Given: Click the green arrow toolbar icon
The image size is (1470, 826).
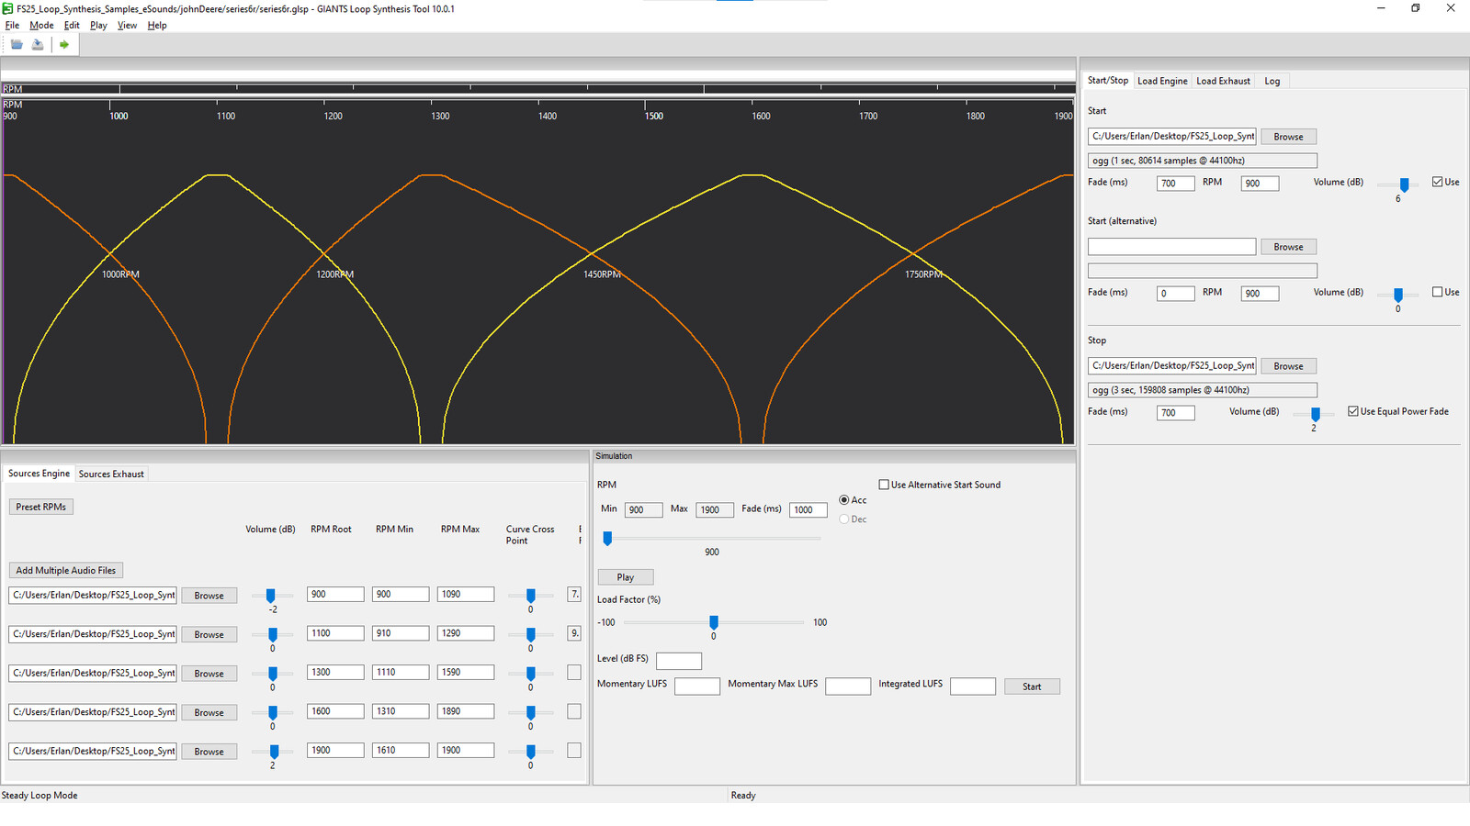Looking at the screenshot, I should click(64, 44).
